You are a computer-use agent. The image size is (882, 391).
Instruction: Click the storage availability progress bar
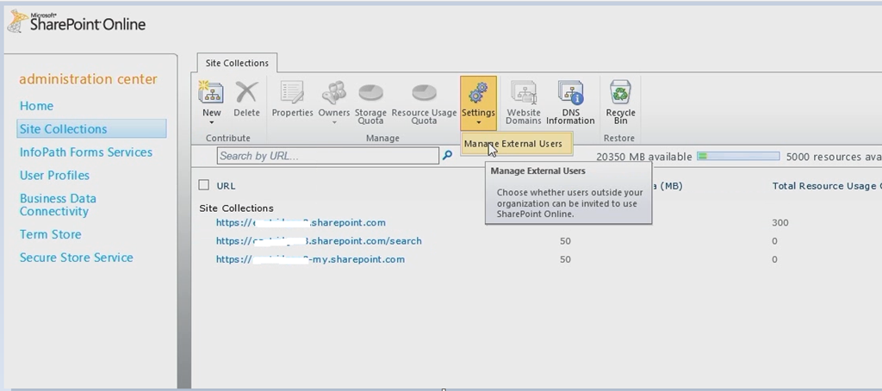point(738,156)
